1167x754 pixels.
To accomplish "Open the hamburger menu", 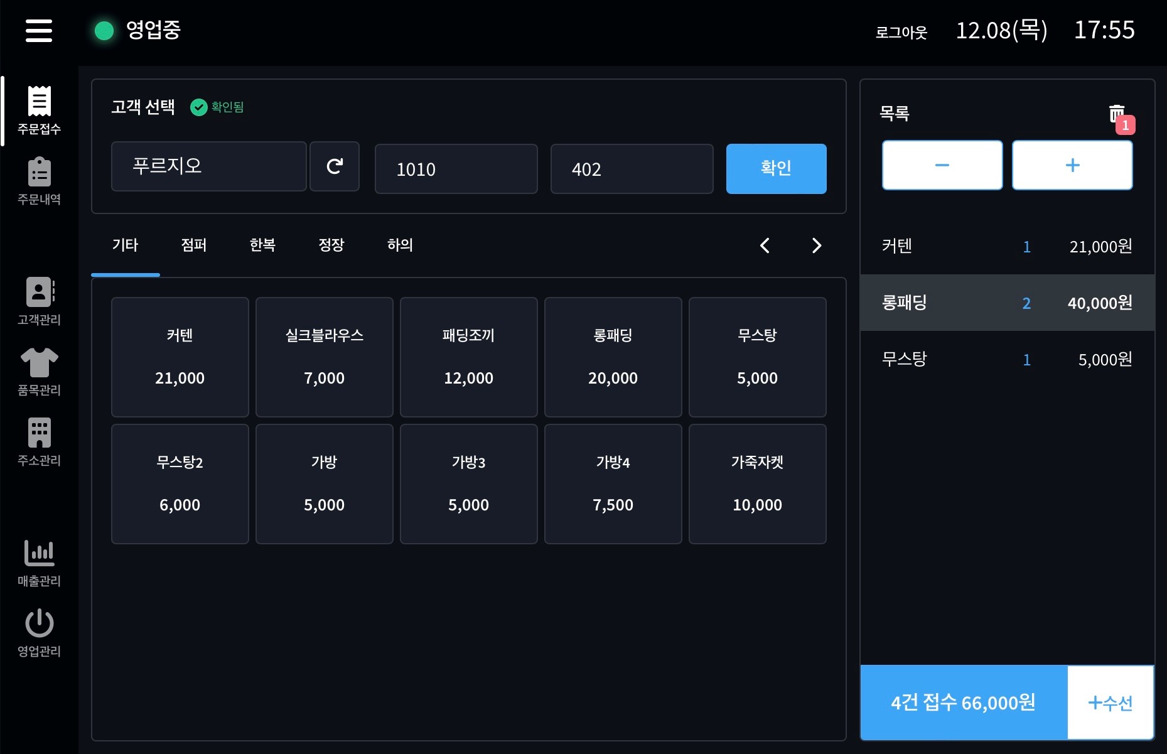I will point(39,30).
